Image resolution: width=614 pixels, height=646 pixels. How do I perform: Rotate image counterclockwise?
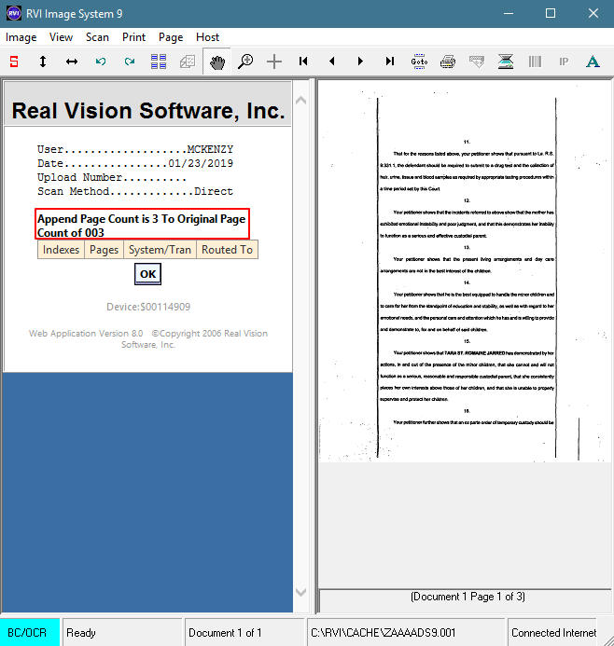[101, 62]
